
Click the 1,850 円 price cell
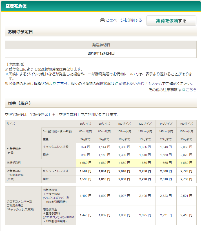[x=166, y=155]
